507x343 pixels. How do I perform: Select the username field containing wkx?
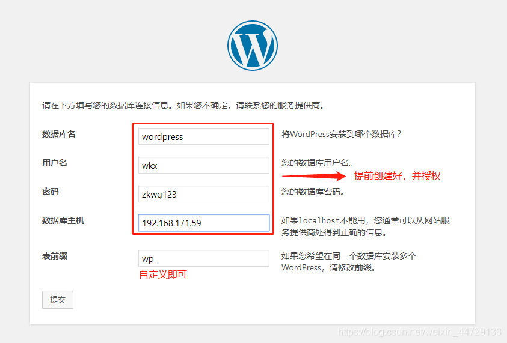click(204, 165)
